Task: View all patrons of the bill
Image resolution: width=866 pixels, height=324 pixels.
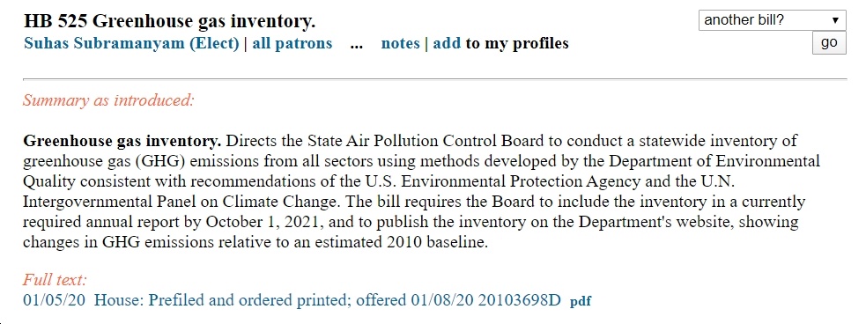Action: [292, 43]
